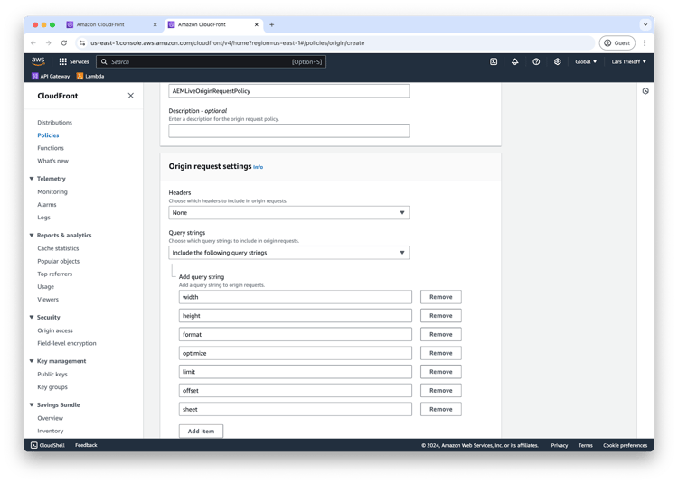Screen dimensions: 678x483
Task: Collapse the Security section
Action: pyautogui.click(x=31, y=317)
